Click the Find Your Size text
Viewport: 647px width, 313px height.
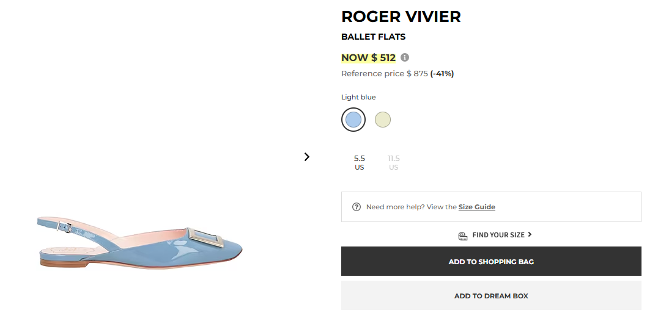[x=498, y=235]
